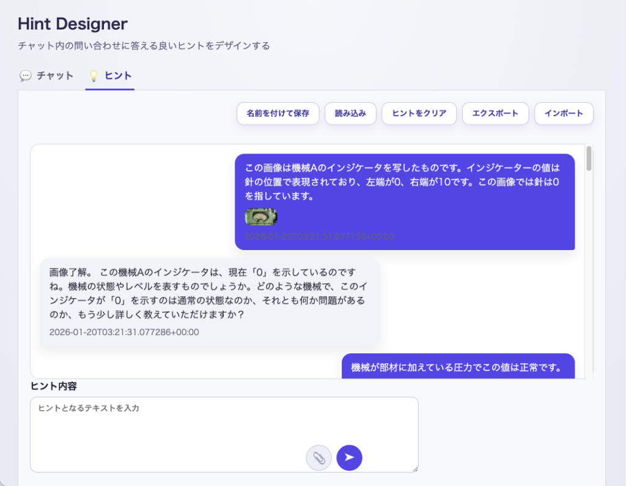Viewport: 626px width, 486px height.
Task: Click the chat panel scrollbar thumb
Action: 589,158
